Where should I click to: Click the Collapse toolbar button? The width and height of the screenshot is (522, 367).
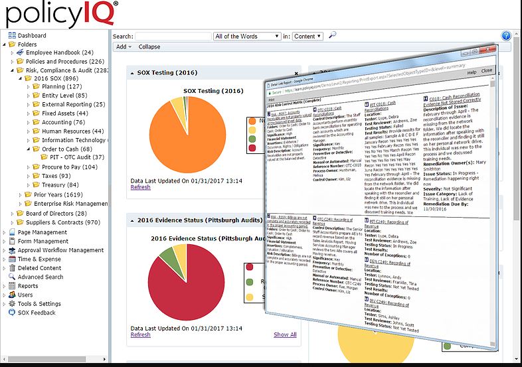pos(149,47)
